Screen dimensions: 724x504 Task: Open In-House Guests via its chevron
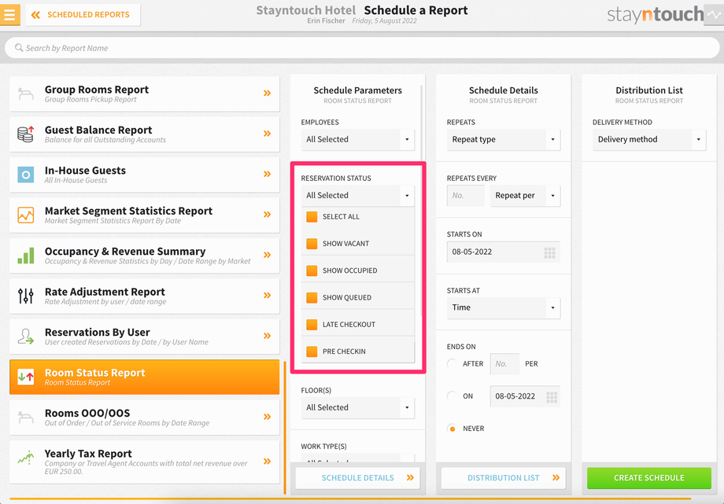267,174
